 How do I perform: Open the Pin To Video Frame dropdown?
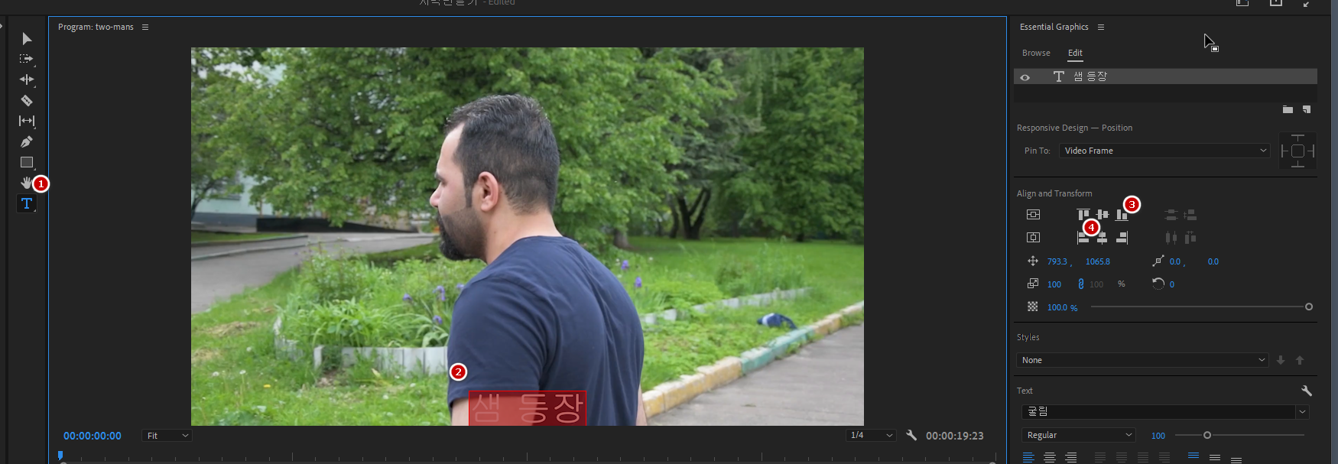(x=1164, y=151)
